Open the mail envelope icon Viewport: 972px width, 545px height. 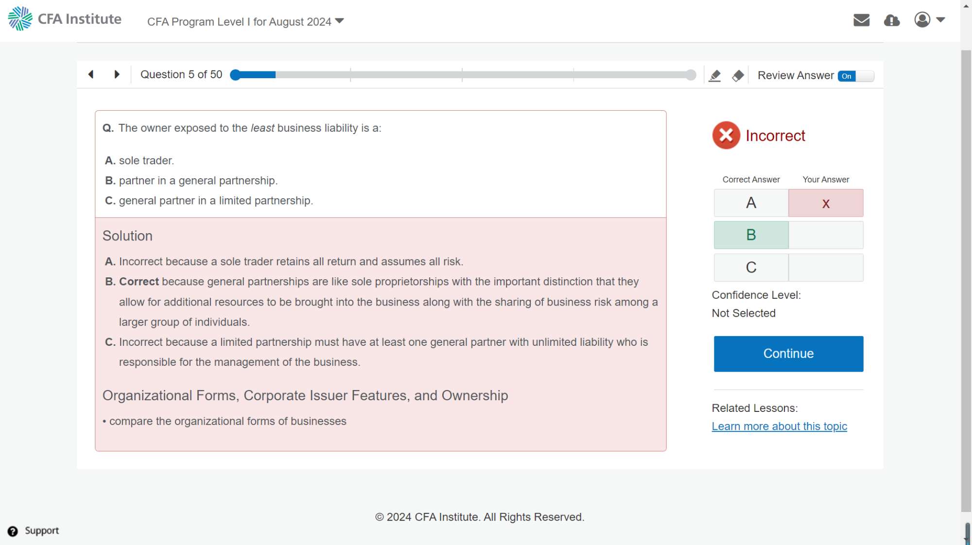click(861, 20)
